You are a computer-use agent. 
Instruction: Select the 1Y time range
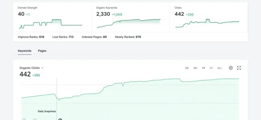203,68
